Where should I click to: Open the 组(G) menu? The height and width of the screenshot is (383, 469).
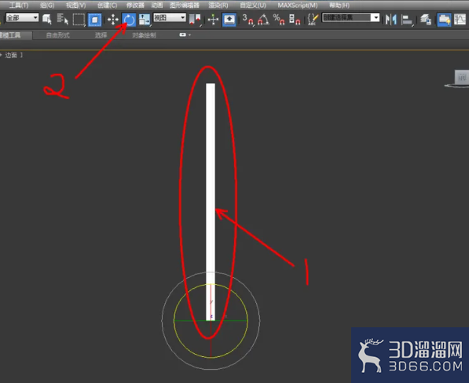pos(47,5)
